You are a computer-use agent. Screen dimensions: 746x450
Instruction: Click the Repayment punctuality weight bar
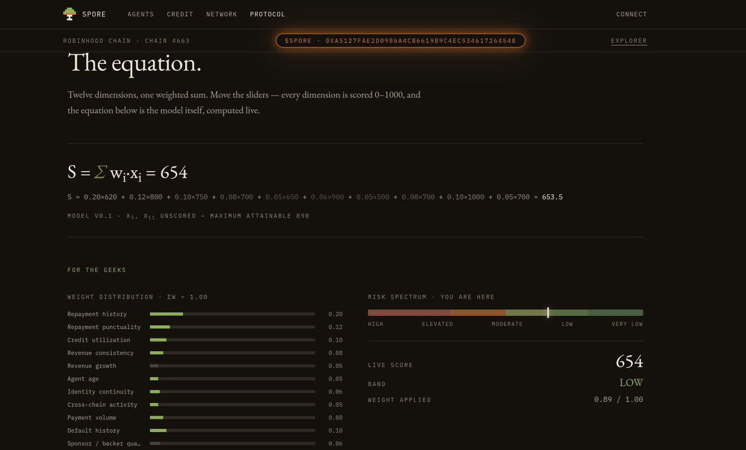tap(233, 327)
